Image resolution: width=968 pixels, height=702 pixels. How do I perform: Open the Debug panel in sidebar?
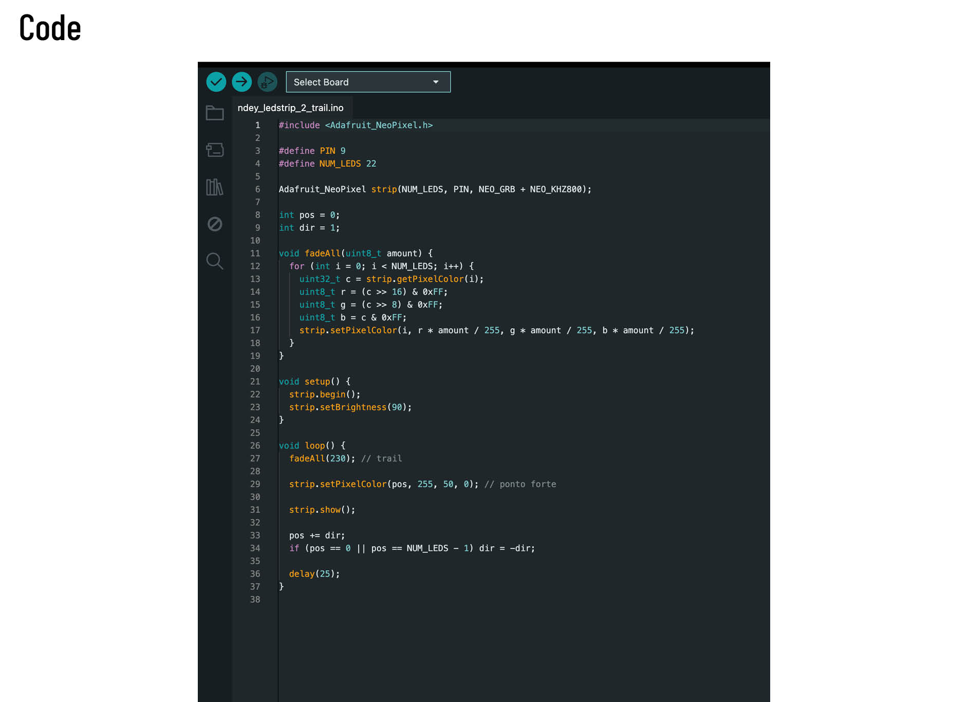[x=215, y=224]
